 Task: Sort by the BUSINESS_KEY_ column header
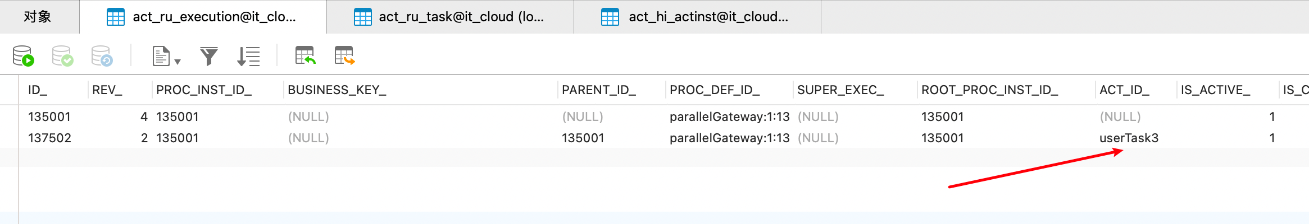tap(337, 90)
